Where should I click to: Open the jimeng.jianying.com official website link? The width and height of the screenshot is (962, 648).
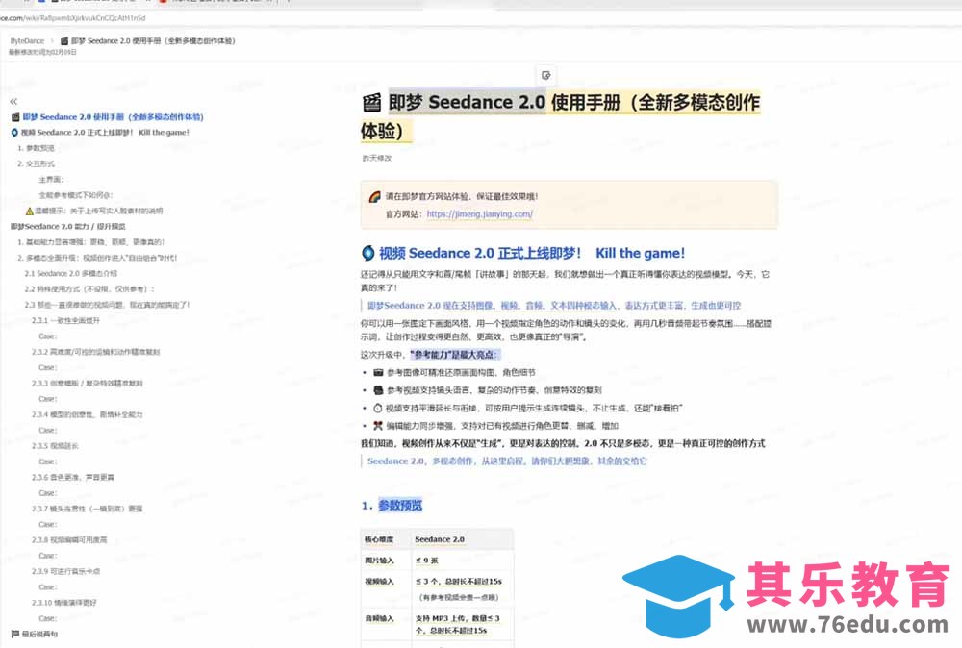480,214
